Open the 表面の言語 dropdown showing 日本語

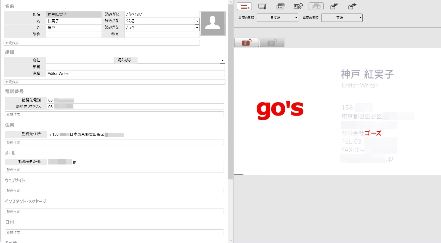(x=277, y=18)
